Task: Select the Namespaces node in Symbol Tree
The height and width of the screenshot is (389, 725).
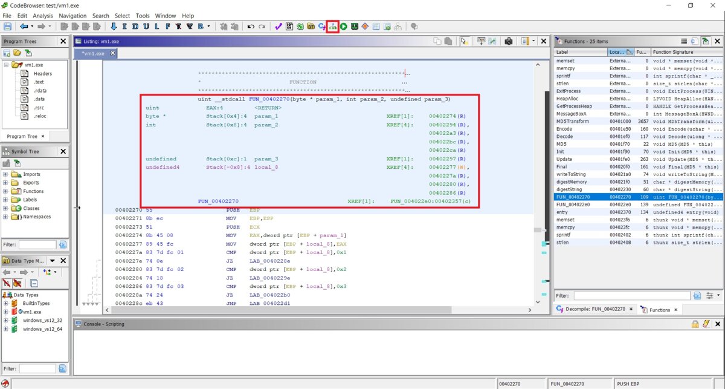Action: (37, 217)
